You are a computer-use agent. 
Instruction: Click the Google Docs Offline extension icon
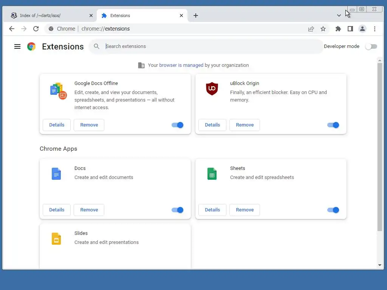pos(59,91)
